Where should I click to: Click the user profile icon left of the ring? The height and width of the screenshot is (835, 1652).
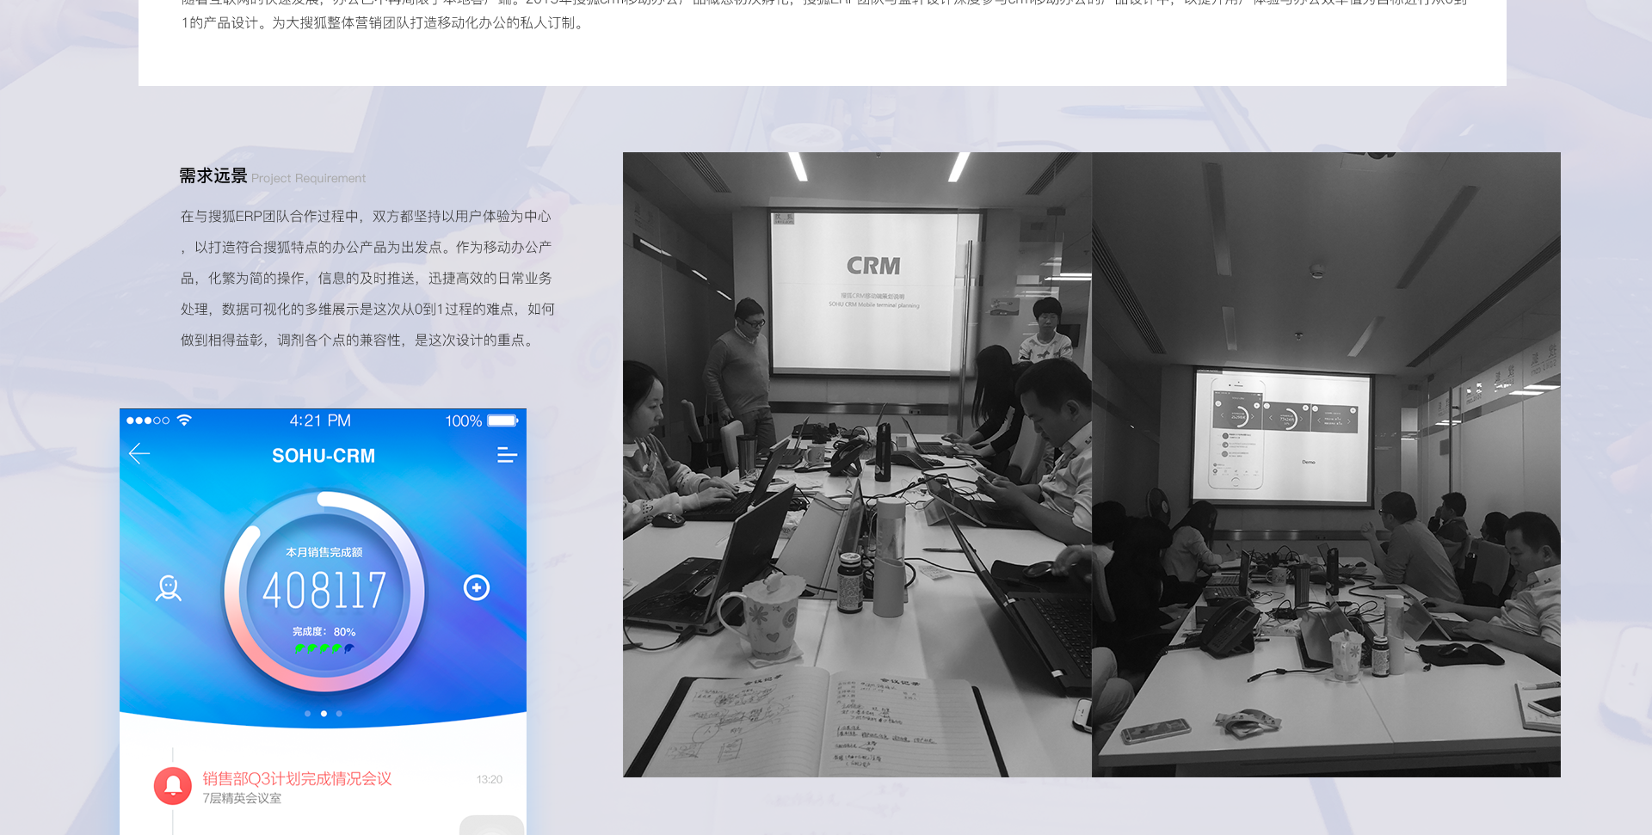coord(169,588)
